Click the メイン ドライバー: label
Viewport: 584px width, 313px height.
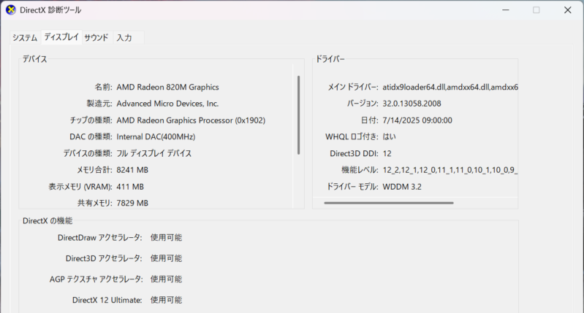click(x=353, y=87)
